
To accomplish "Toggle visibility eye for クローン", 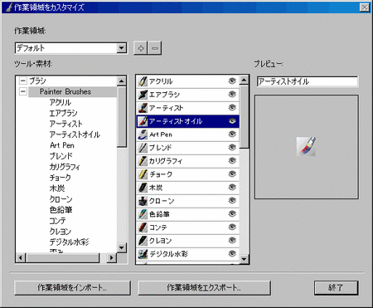I will point(232,200).
